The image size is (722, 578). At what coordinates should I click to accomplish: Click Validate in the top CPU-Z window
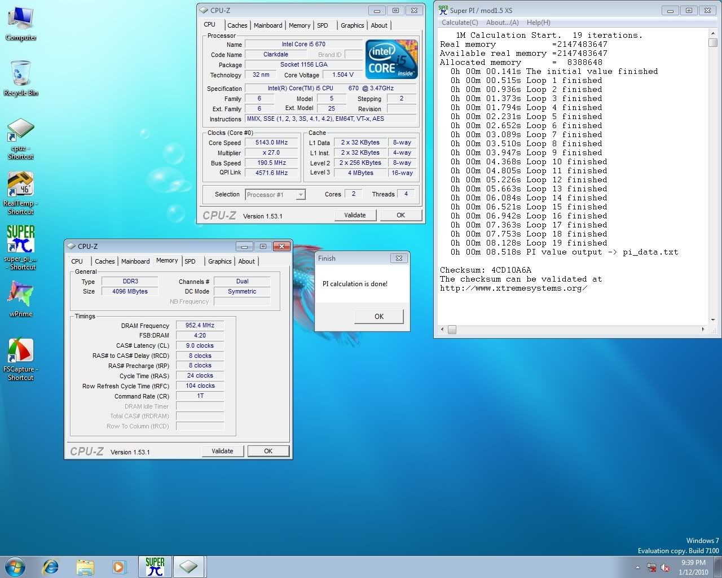coord(355,215)
